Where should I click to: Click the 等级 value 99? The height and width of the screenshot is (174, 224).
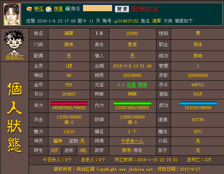69,75
